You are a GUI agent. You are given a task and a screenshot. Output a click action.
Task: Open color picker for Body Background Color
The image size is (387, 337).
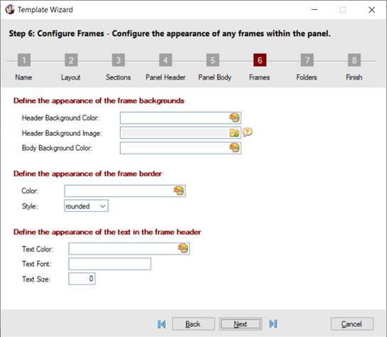click(x=234, y=148)
